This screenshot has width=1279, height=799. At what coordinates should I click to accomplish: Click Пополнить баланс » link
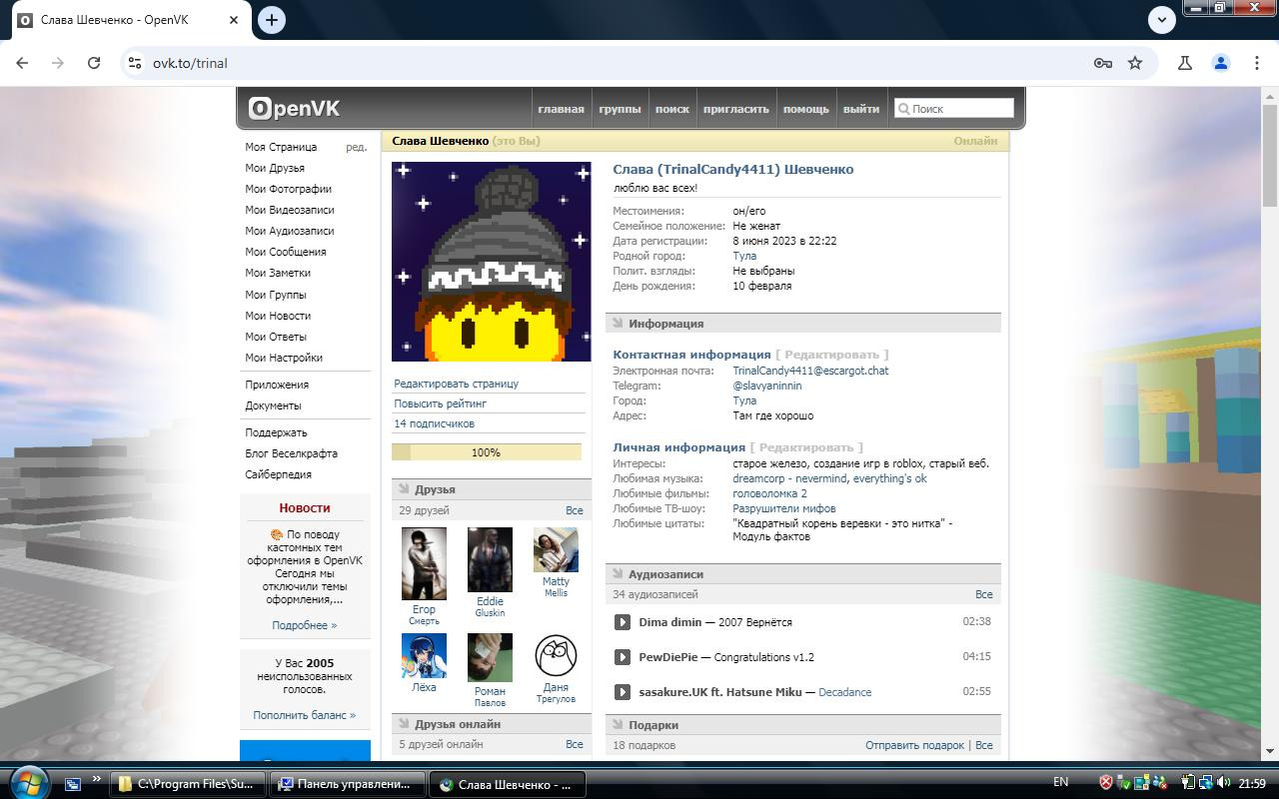[305, 715]
